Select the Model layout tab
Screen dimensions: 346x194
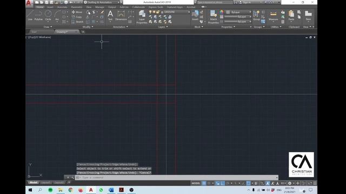click(x=34, y=183)
